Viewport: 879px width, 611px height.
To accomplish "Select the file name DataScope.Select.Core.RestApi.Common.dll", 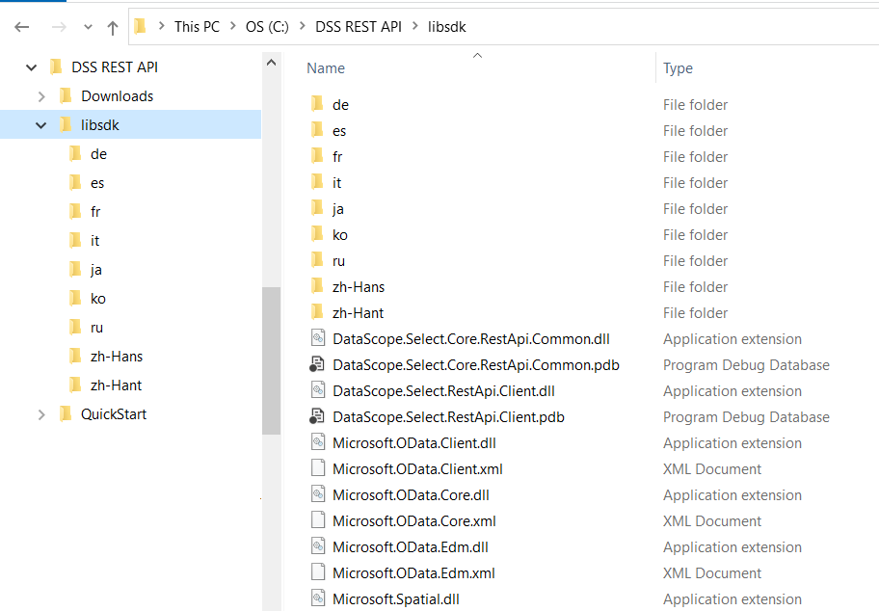I will click(x=471, y=339).
